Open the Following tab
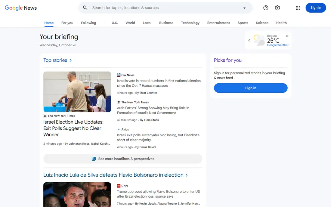Image resolution: width=331 pixels, height=207 pixels. click(x=88, y=23)
